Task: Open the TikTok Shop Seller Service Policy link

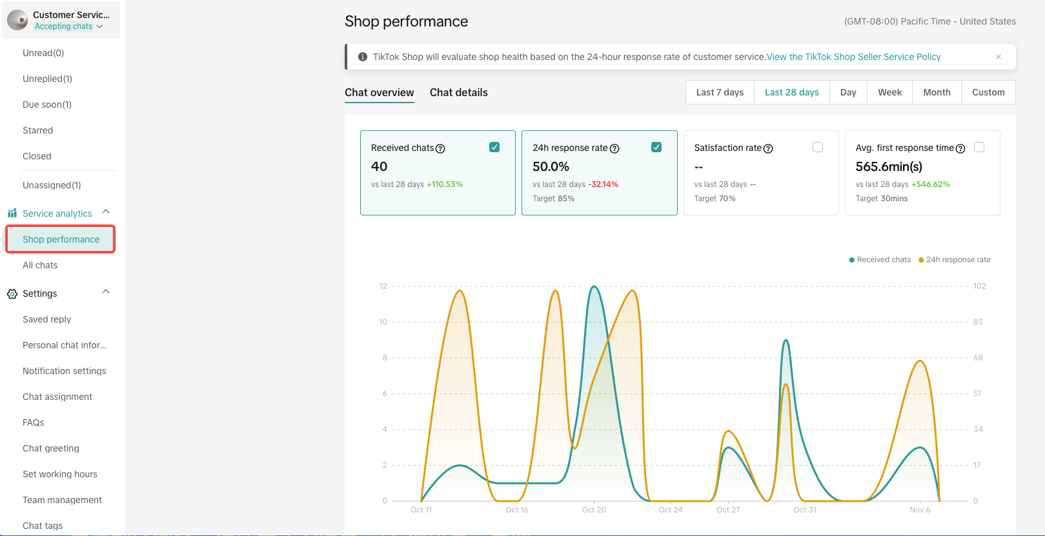Action: [x=853, y=57]
